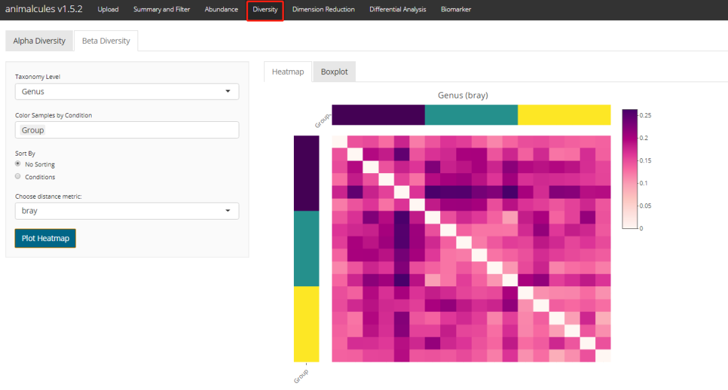Click the 0.15 legend value

point(645,160)
